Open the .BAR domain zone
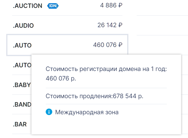Viewport: 188px width, 138px height. [20, 124]
